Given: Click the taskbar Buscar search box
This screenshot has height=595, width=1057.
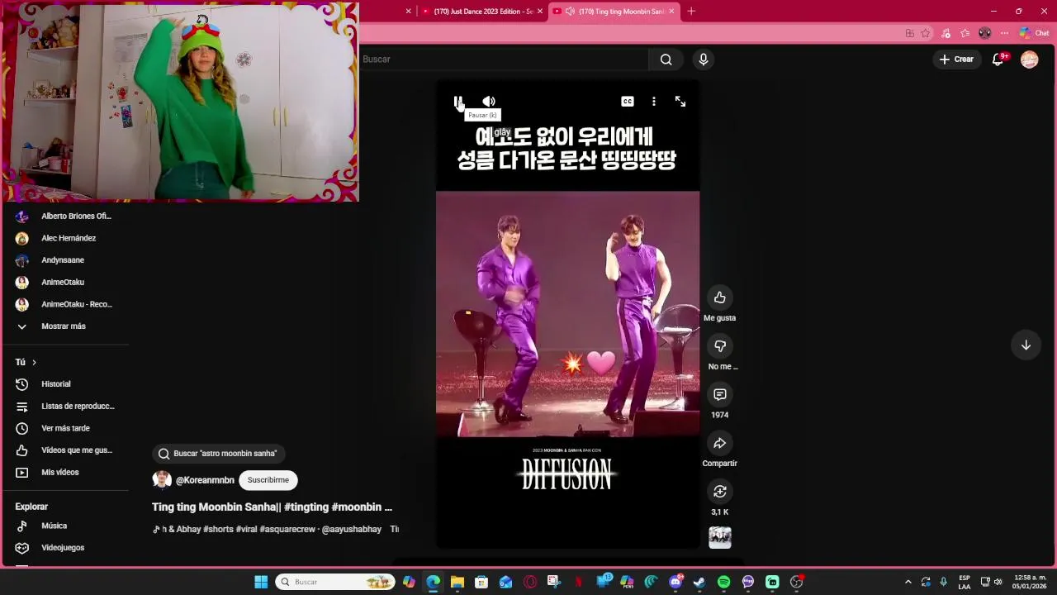Looking at the screenshot, I should click(335, 582).
